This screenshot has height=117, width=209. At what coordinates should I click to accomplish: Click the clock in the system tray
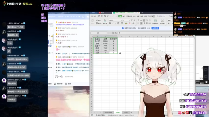pos(200,82)
